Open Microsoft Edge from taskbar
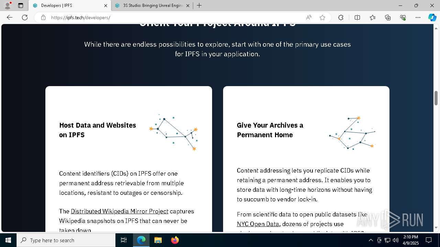Screen dimensions: 440x247 141,240
